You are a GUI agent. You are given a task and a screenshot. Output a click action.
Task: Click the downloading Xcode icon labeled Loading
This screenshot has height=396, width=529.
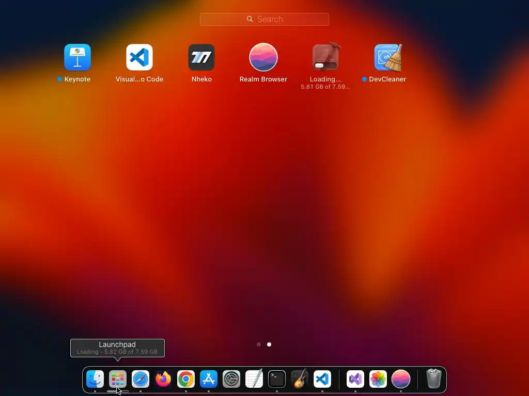(x=325, y=57)
